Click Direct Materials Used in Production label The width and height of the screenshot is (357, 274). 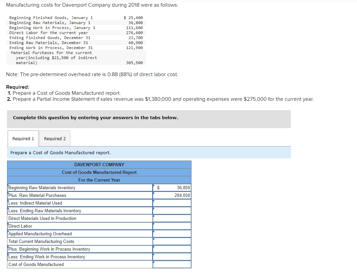42,218
